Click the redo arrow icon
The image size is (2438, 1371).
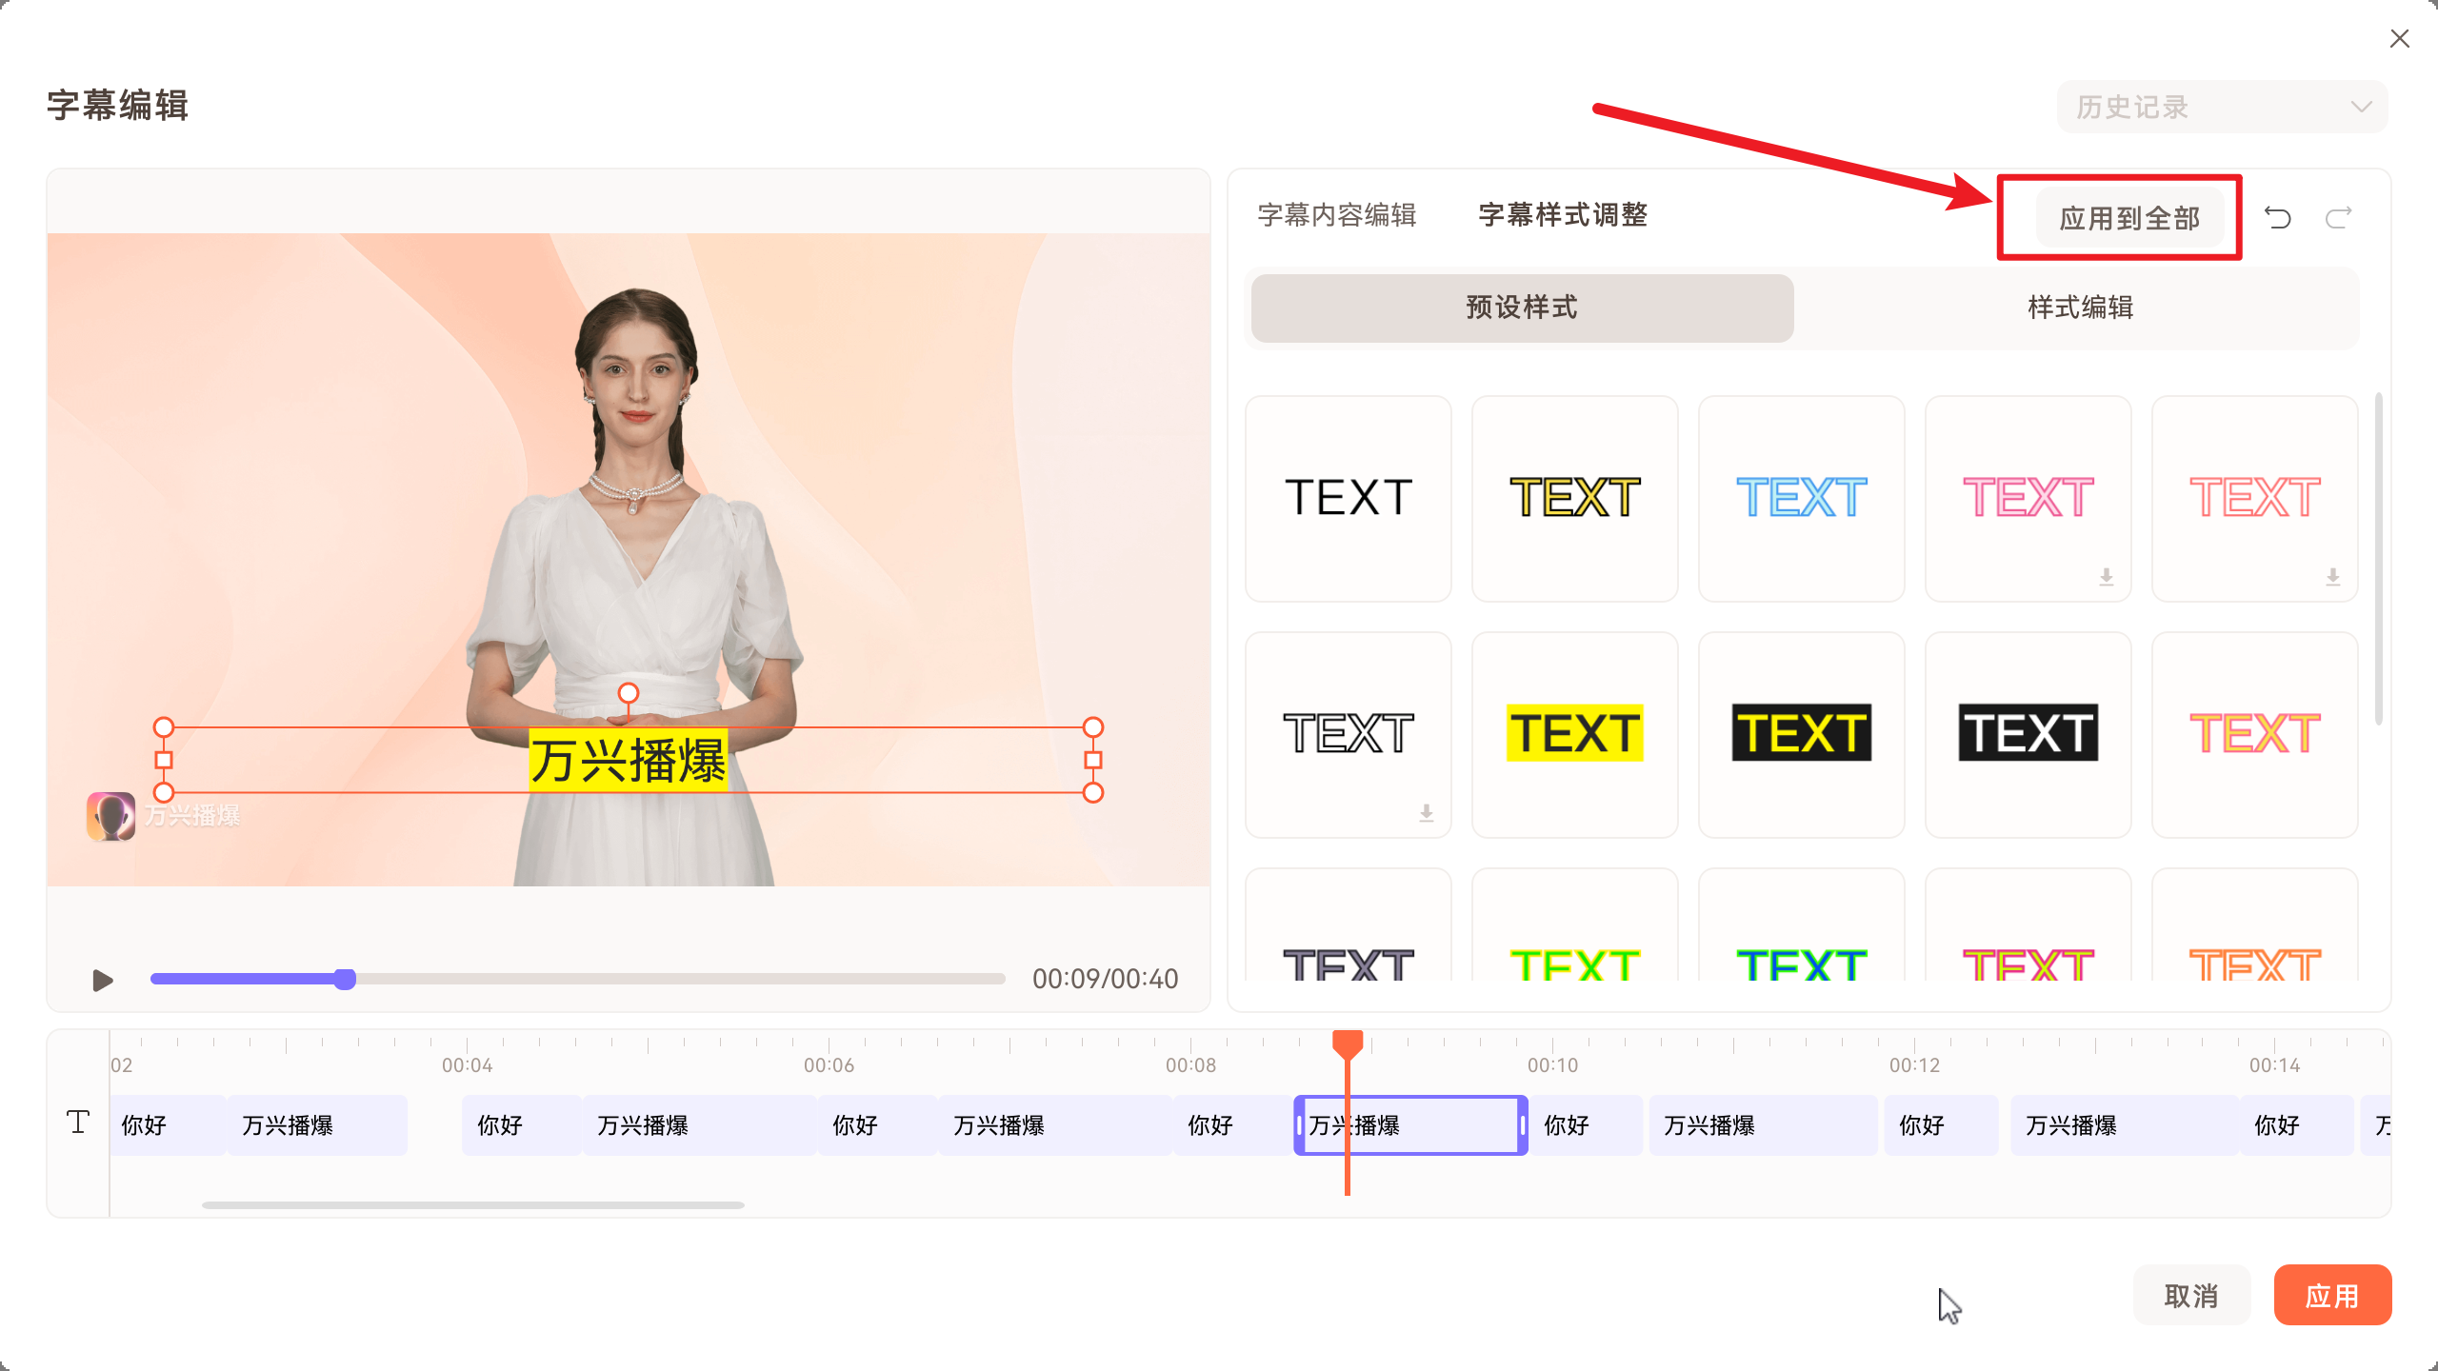2339,218
